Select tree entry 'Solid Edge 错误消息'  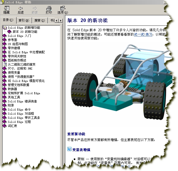point(22,101)
